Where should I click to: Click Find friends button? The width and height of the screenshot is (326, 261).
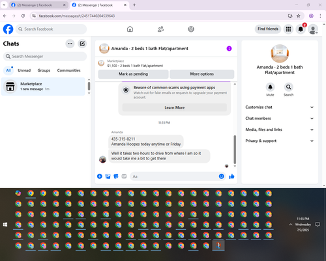[268, 29]
